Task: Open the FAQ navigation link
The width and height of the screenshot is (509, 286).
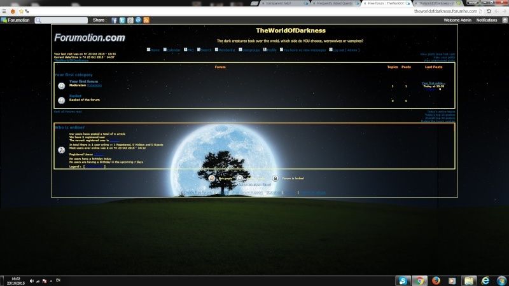Action: [x=190, y=50]
